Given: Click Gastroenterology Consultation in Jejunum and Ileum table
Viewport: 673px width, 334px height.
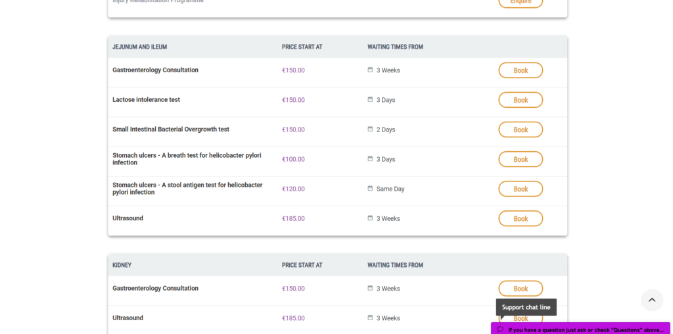Looking at the screenshot, I should point(155,70).
